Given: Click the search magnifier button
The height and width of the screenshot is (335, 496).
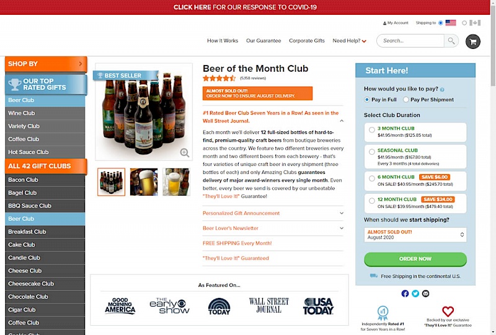Looking at the screenshot, I should (x=451, y=41).
